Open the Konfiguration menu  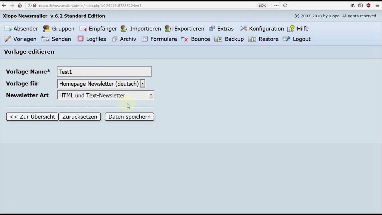point(267,29)
